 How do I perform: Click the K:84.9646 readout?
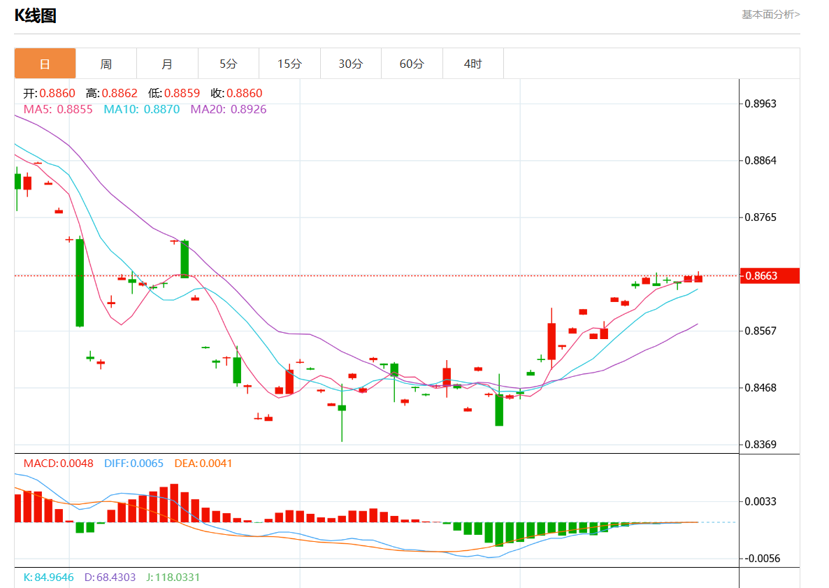[49, 578]
